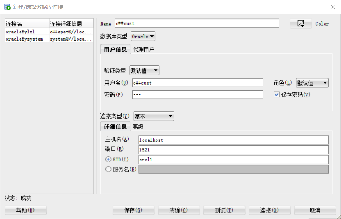Click the 帮助 button
The height and width of the screenshot is (219, 341).
coord(26,210)
